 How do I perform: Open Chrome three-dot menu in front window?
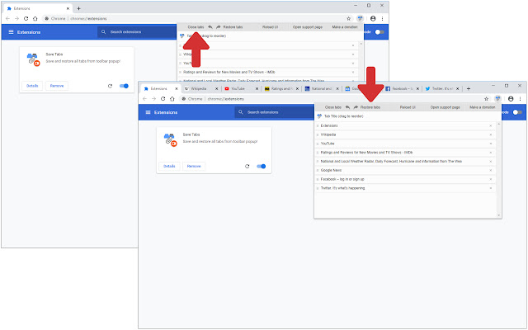coord(521,99)
